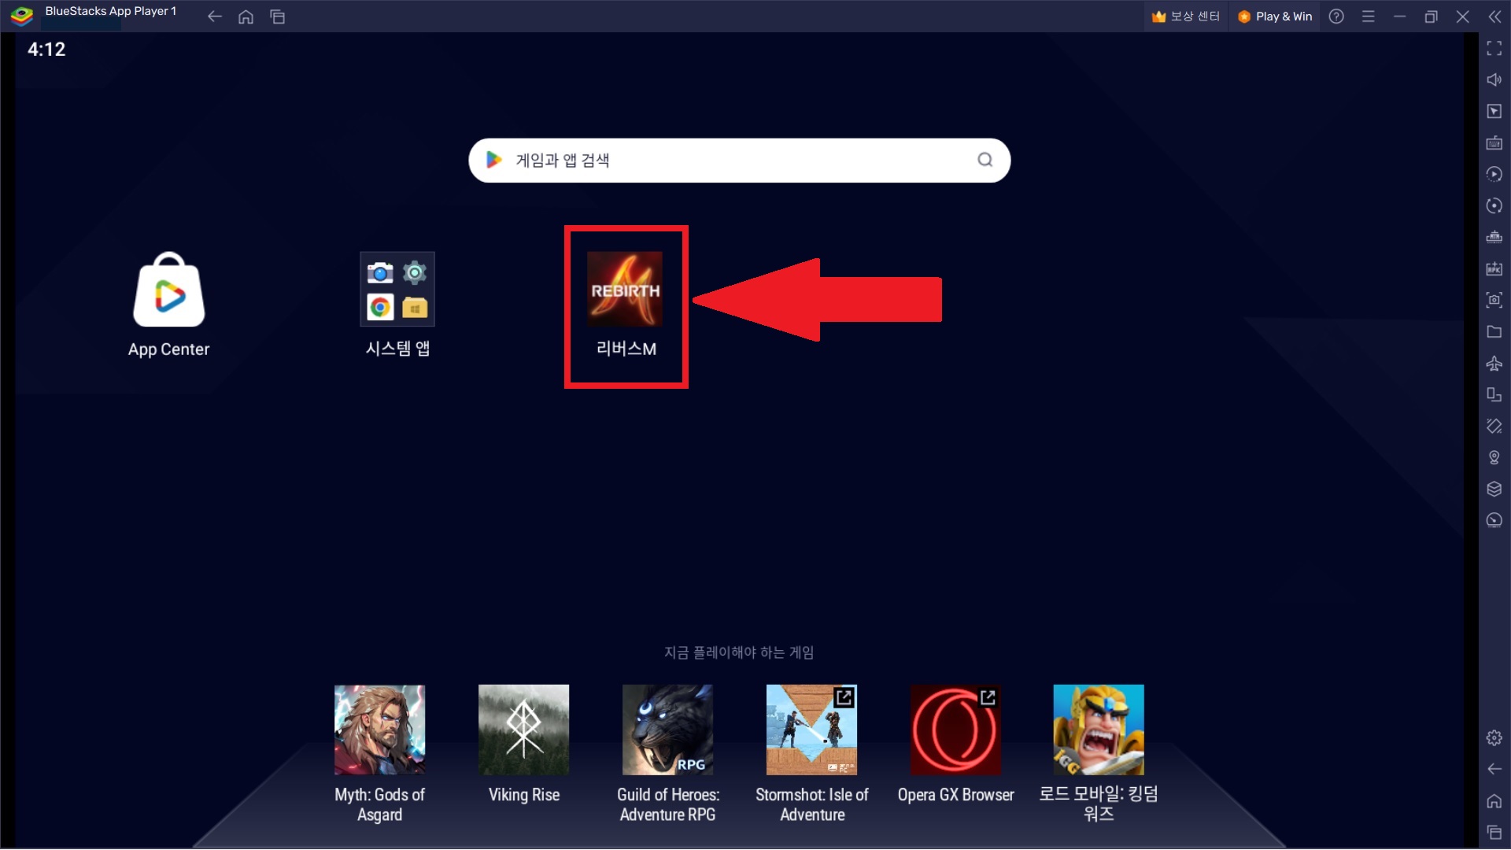Go to home via title bar icon
This screenshot has width=1511, height=850.
(246, 17)
